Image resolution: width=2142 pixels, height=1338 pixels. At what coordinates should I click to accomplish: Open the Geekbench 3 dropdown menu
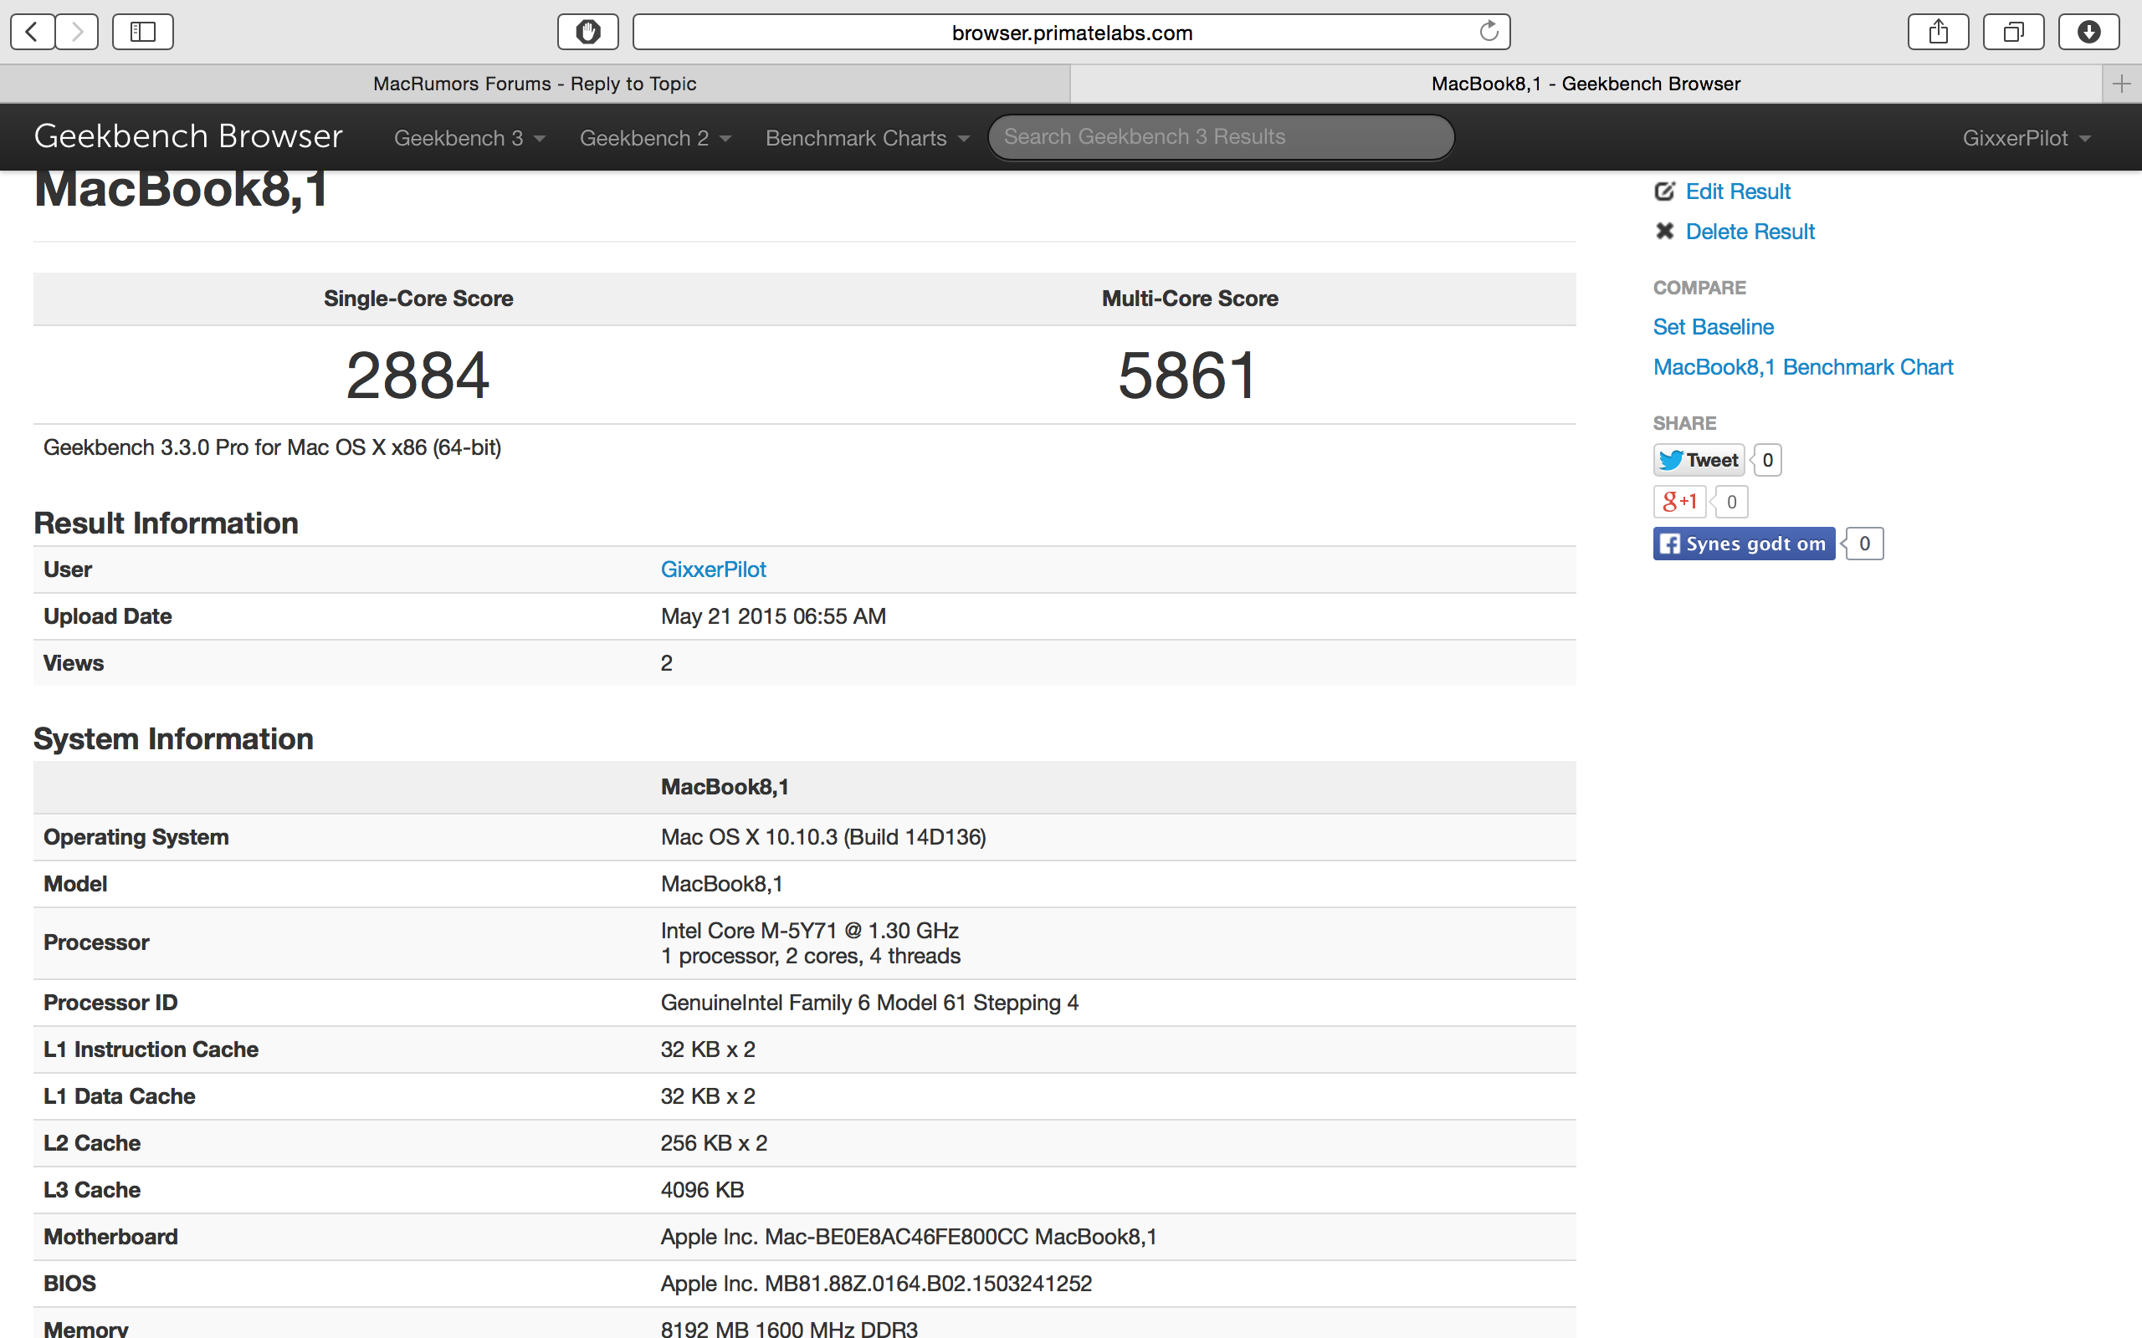click(469, 138)
